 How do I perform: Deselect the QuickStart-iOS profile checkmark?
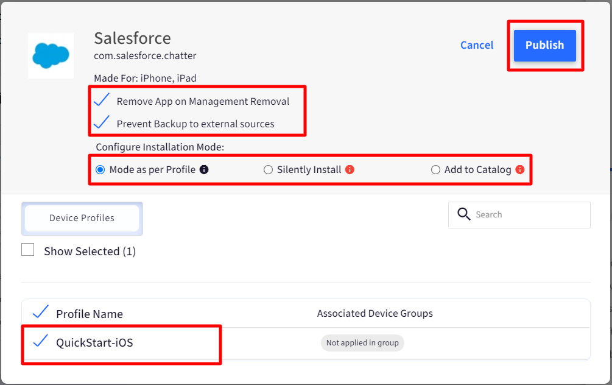[x=40, y=342]
